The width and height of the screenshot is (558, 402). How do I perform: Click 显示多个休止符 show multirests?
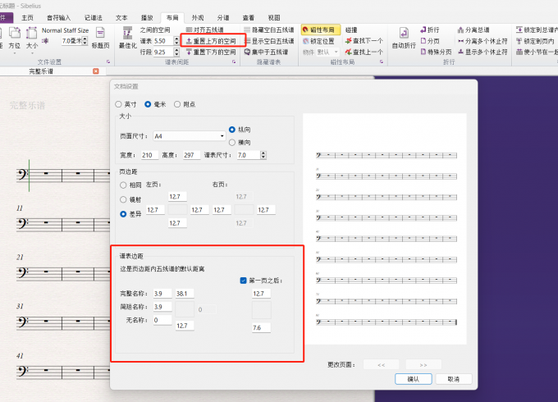[483, 52]
